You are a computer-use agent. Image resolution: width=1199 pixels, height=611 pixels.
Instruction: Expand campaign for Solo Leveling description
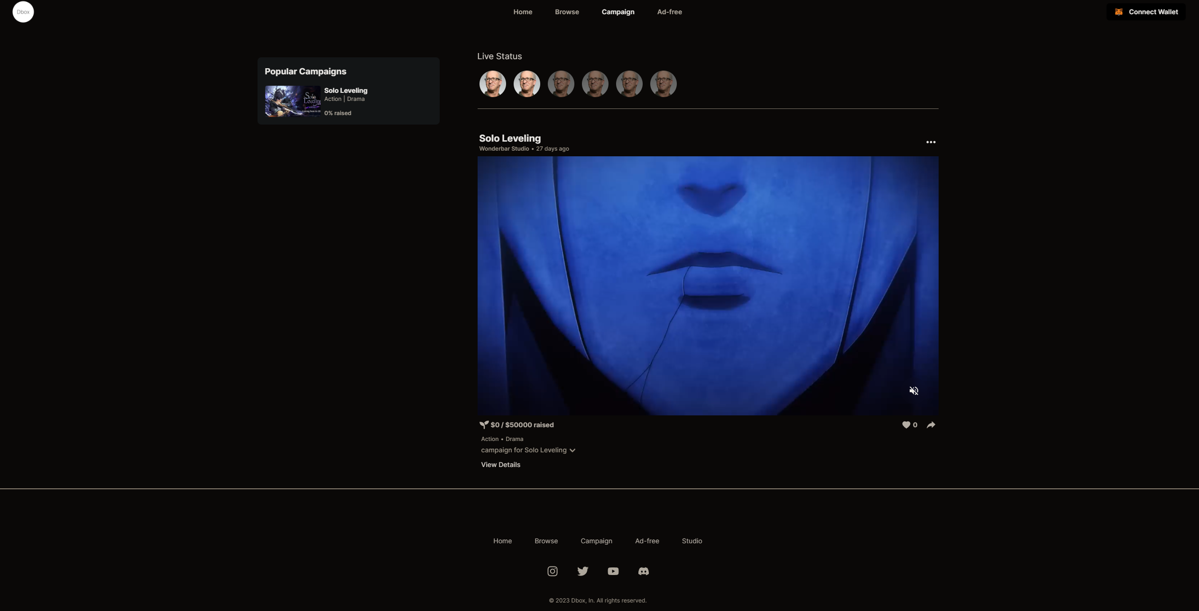point(572,450)
